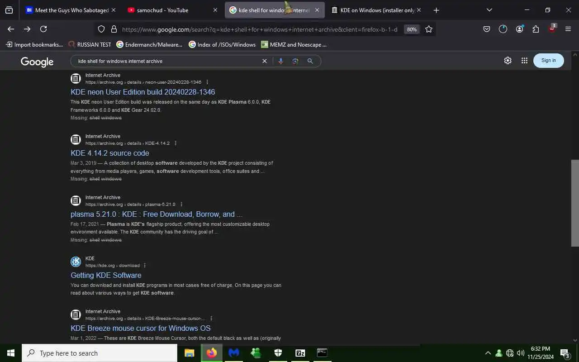Open 7-Zip from taskbar
This screenshot has width=579, height=362.
pos(300,353)
